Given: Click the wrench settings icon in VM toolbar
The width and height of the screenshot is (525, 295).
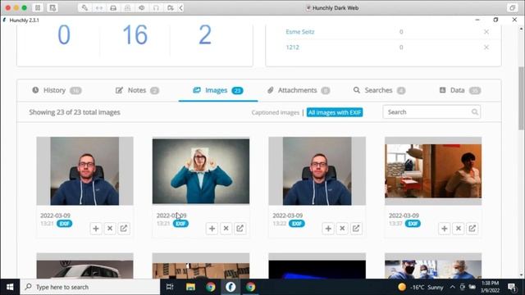Looking at the screenshot, I should pyautogui.click(x=84, y=7).
